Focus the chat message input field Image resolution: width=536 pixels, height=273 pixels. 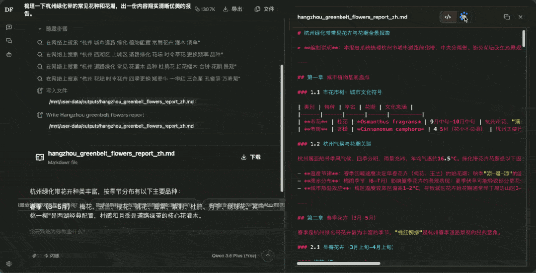(151, 232)
